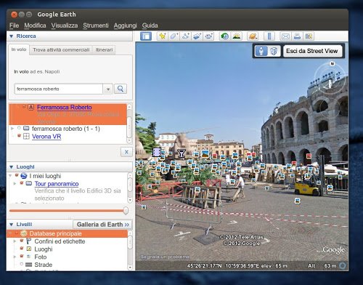Image resolution: width=363 pixels, height=285 pixels.
Task: Open the planet switcher icon
Action: (x=253, y=36)
